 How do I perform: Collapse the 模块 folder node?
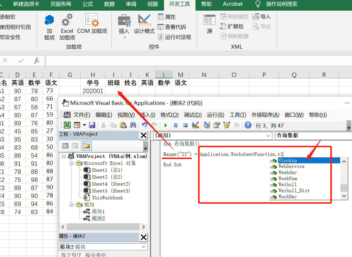click(71, 205)
